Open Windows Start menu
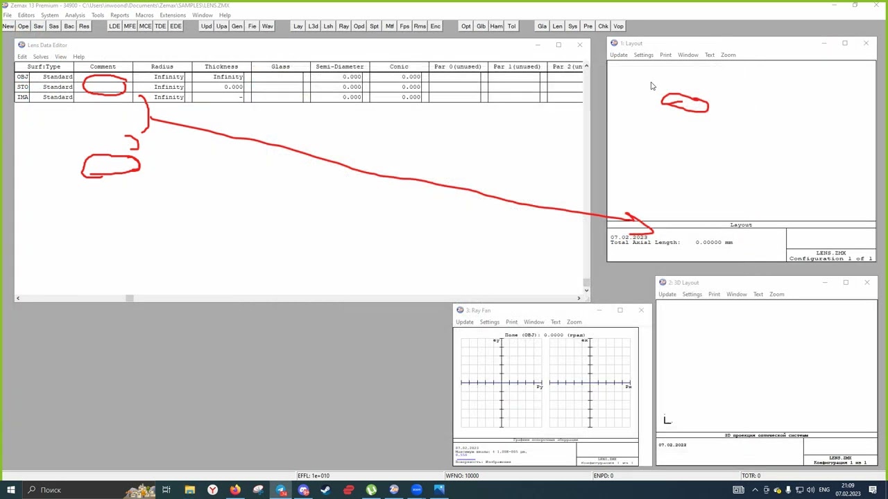Viewport: 888px width, 499px height. click(10, 490)
